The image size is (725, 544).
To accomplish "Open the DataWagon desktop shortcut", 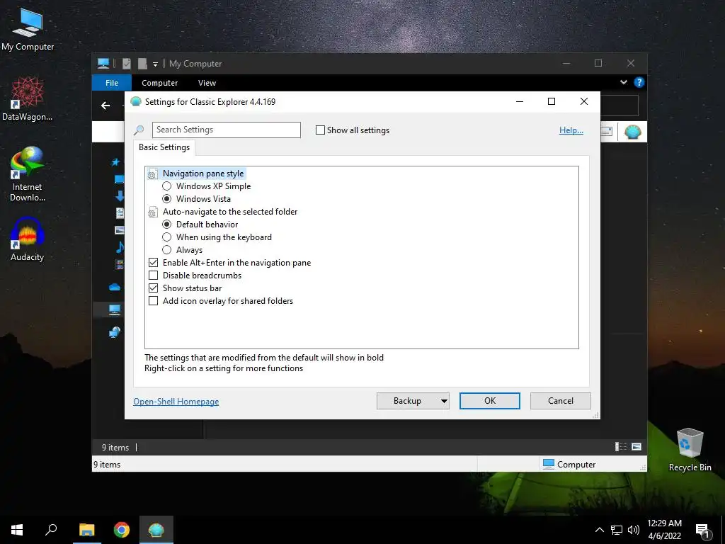I will [28, 99].
